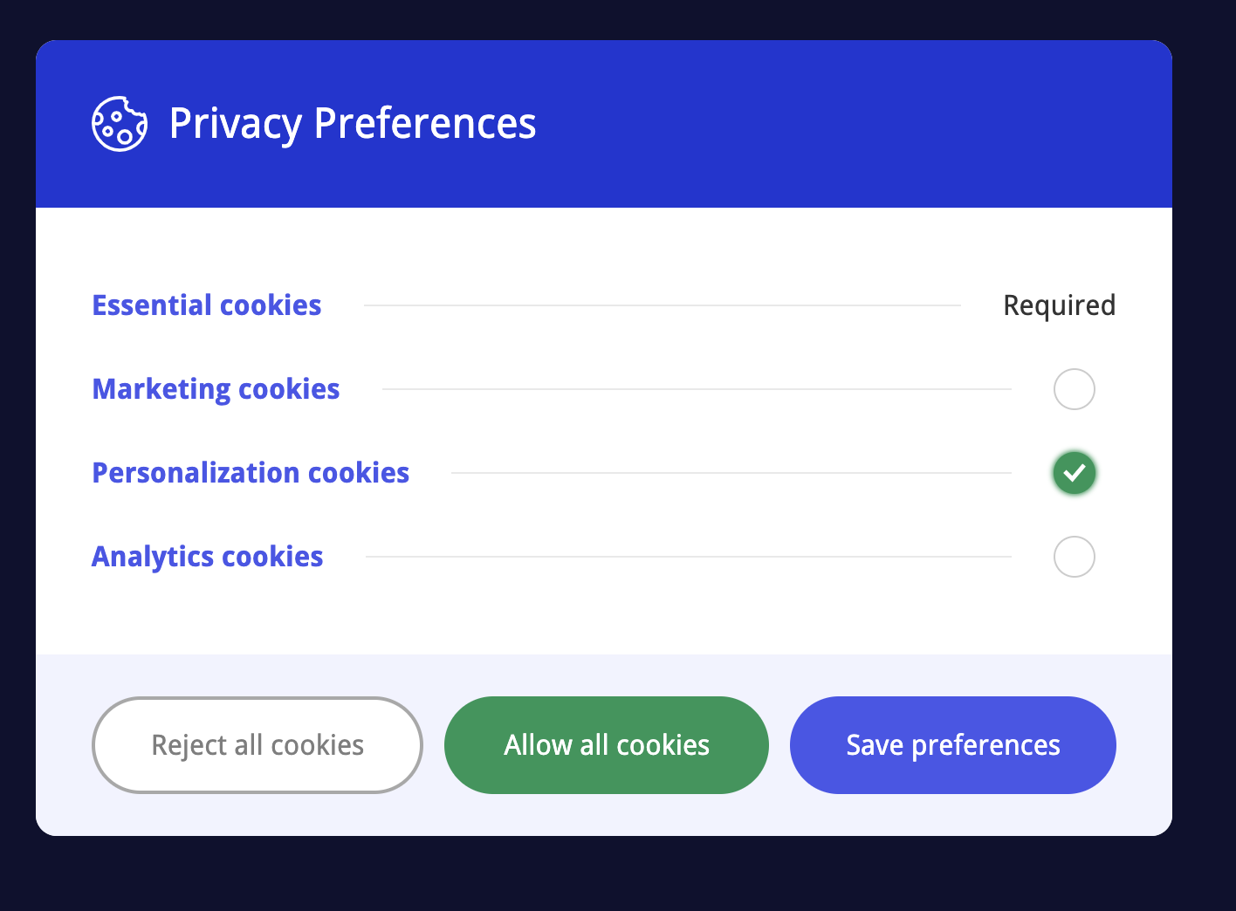Disable the checked Personalization cookies toggle
The width and height of the screenshot is (1236, 911).
pos(1074,473)
